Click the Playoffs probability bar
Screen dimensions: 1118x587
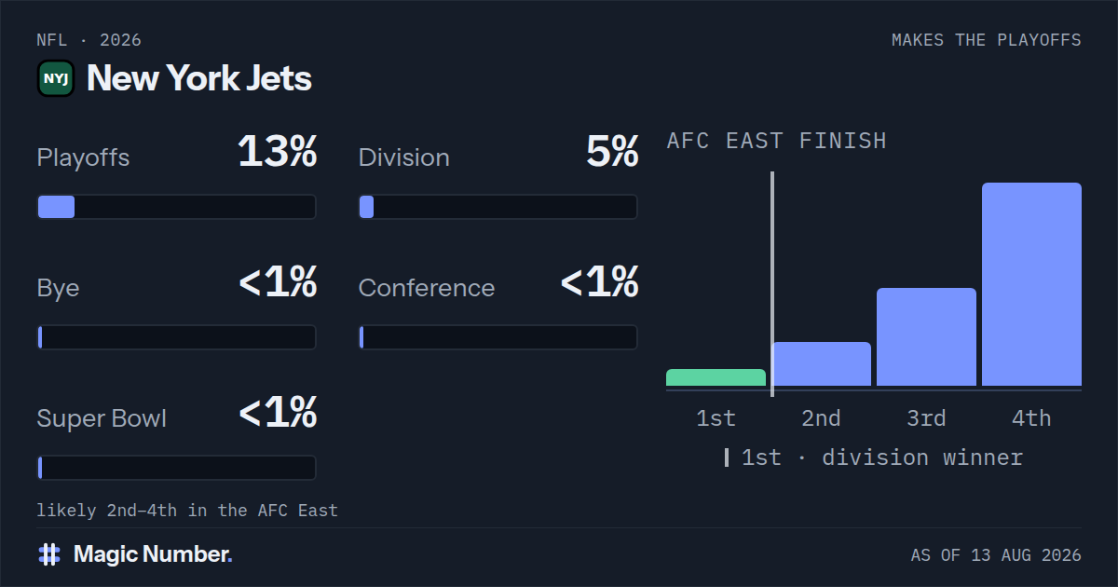coord(176,207)
